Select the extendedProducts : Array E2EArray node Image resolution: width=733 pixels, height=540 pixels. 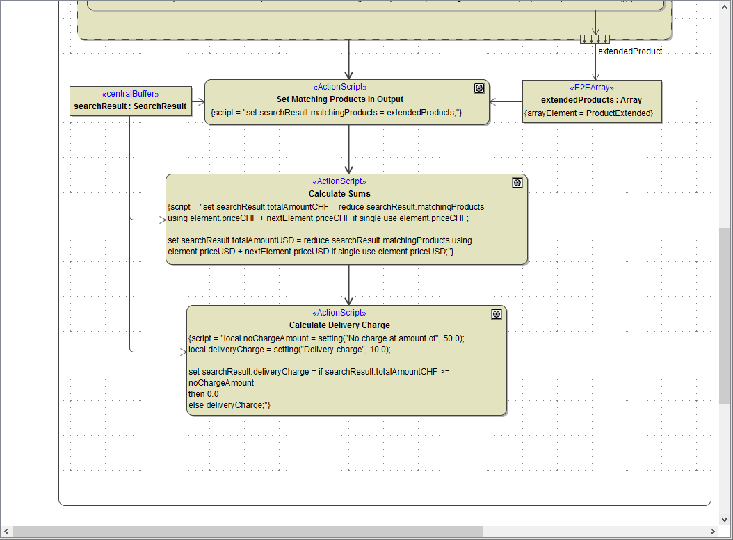tap(592, 101)
